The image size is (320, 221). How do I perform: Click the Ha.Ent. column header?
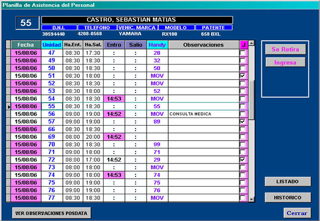click(x=73, y=45)
